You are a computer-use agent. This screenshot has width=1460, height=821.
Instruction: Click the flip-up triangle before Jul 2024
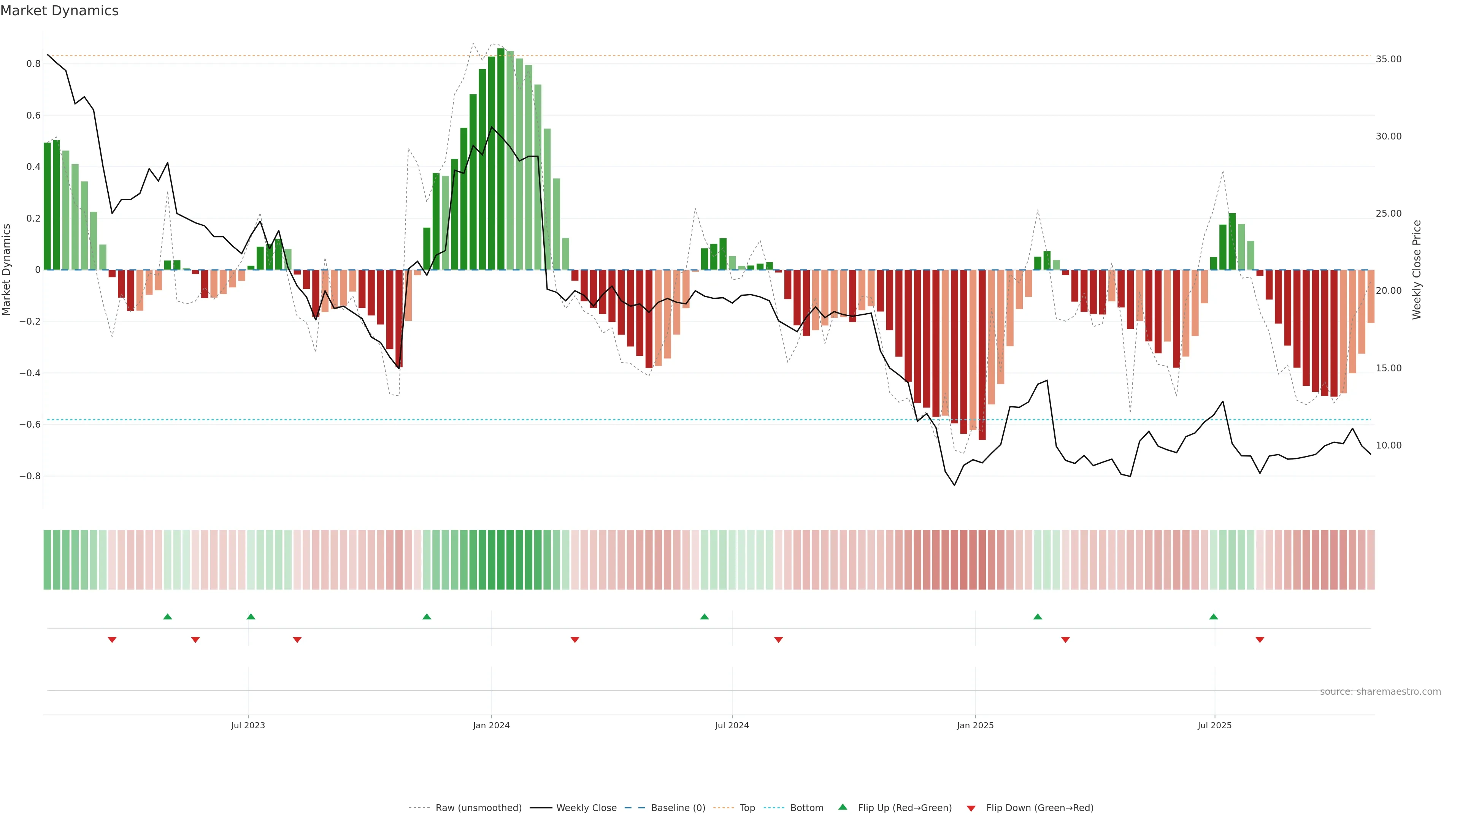[x=705, y=617]
